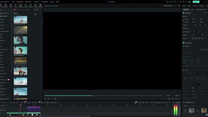Click the crop tool in timeline toolbar
This screenshot has width=208, height=117.
17,103
